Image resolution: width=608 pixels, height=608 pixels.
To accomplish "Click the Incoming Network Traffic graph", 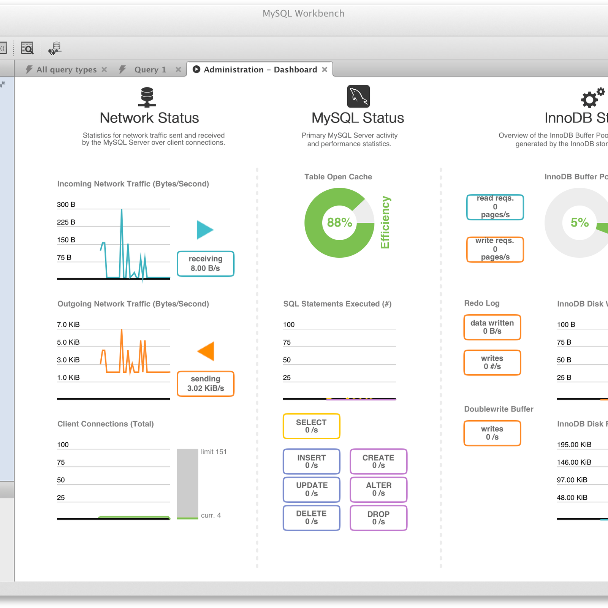I will [x=114, y=244].
